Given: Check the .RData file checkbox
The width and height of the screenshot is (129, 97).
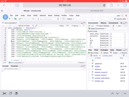Looking at the screenshot, I should point(89,66).
